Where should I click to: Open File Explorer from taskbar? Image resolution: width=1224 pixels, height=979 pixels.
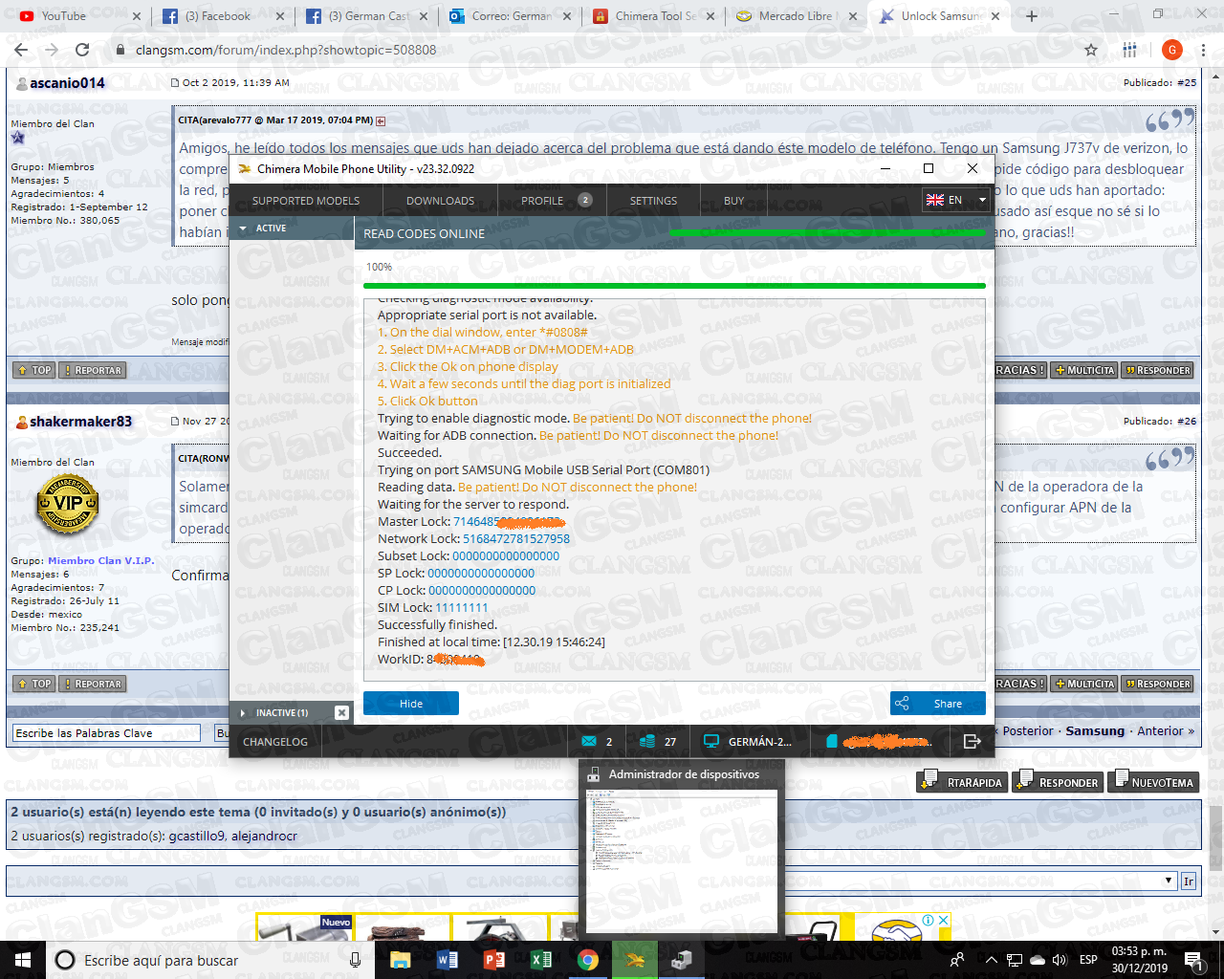400,960
